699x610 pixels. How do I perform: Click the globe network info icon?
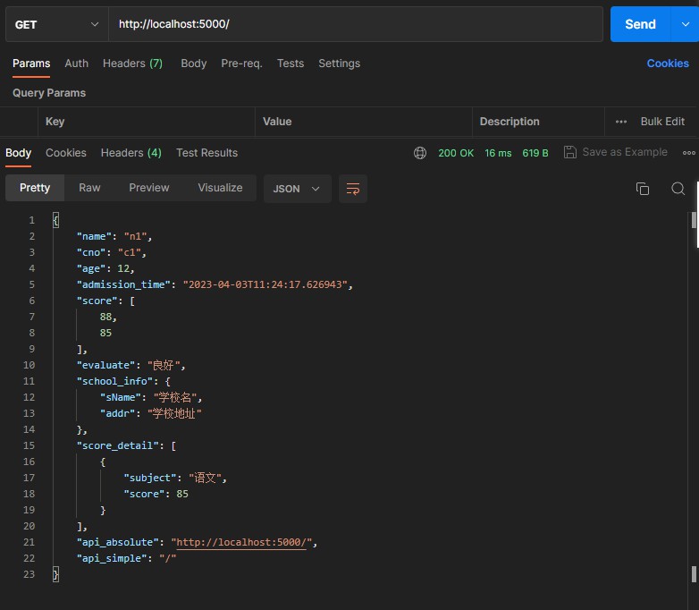click(420, 153)
